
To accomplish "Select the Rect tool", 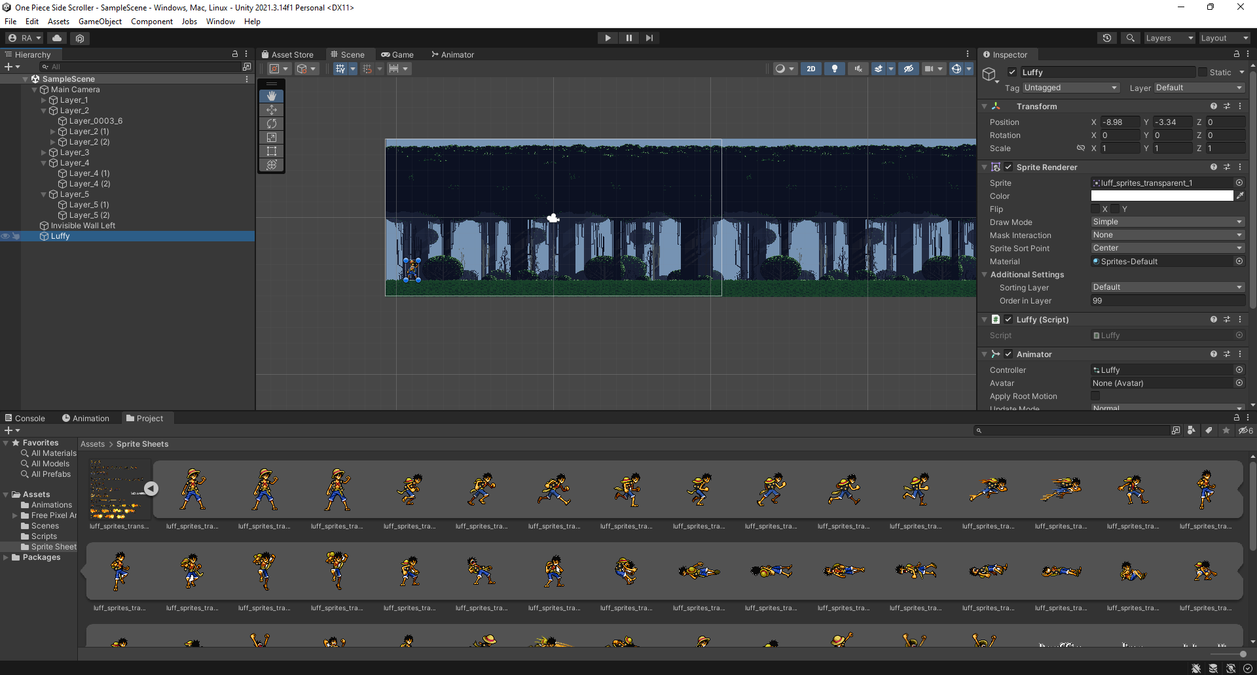I will tap(272, 151).
